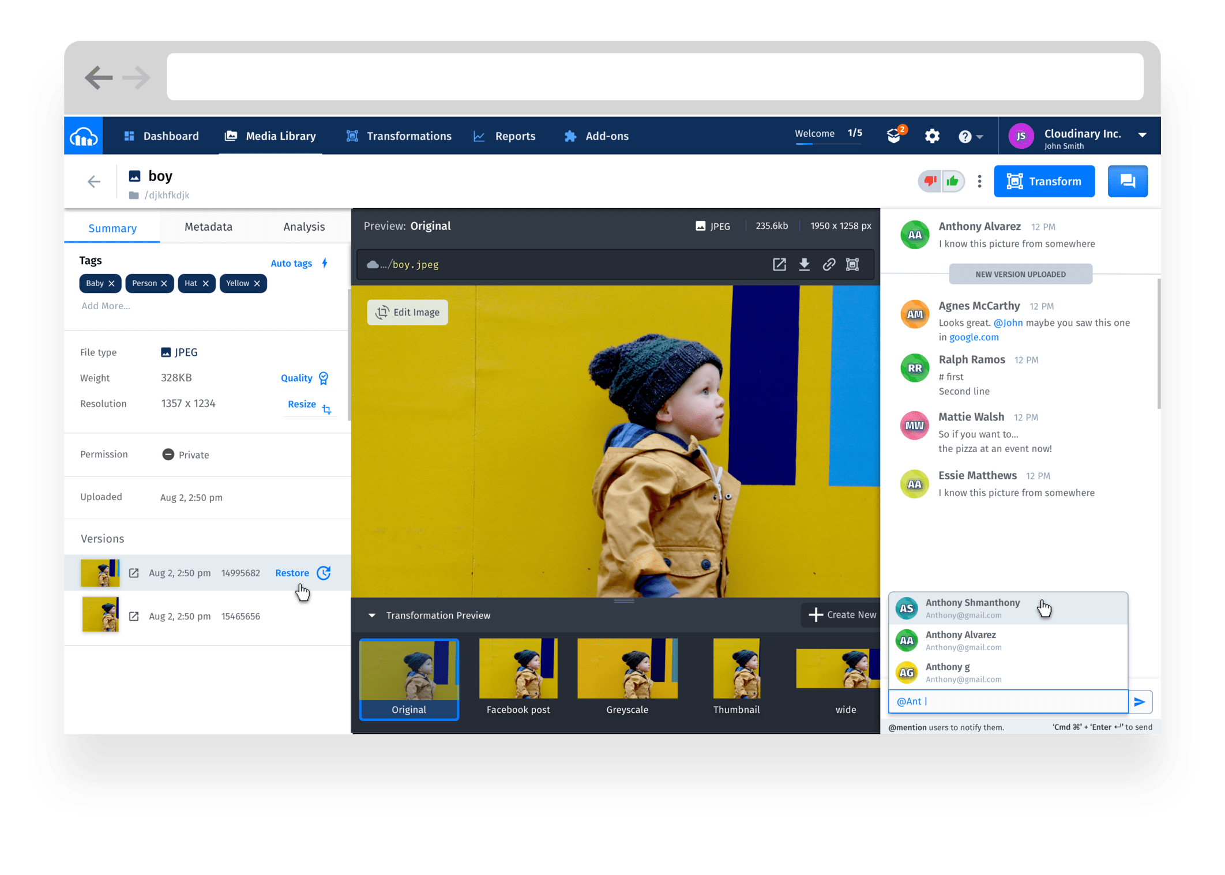This screenshot has height=875, width=1225.
Task: Run Auto tags with the lightning icon
Action: click(x=324, y=263)
